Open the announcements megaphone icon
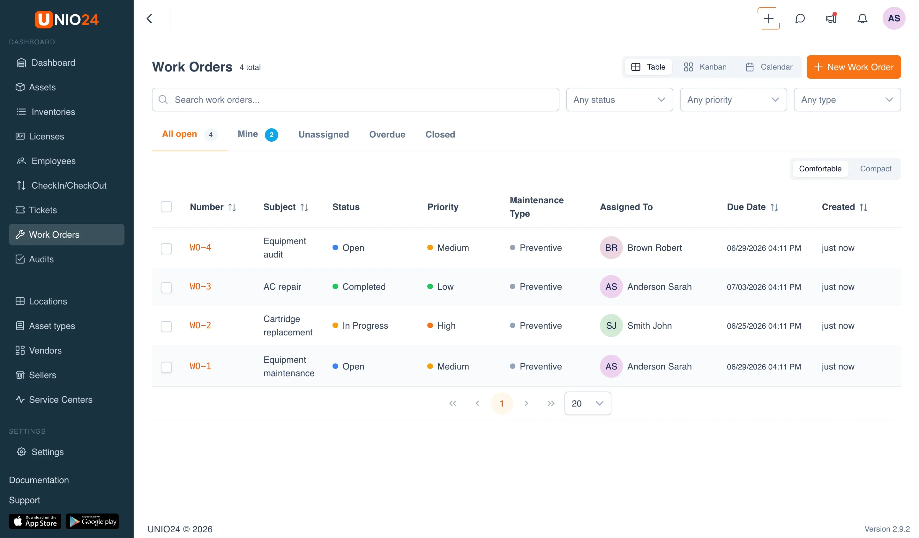919x538 pixels. point(831,19)
